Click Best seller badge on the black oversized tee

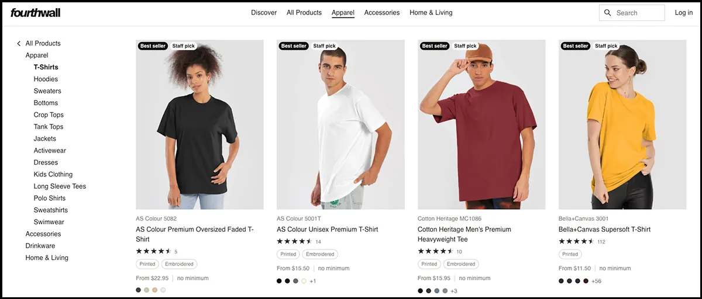click(153, 46)
